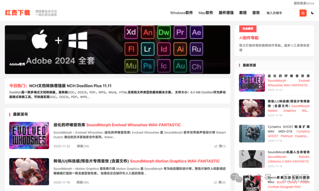This screenshot has height=191, width=319.
Task: Click the Adobe软件 label on banner
Action: [17, 64]
